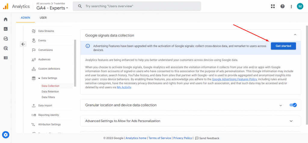The image size is (308, 143).
Task: Click the Conversions flag icon
Action: pos(34,50)
